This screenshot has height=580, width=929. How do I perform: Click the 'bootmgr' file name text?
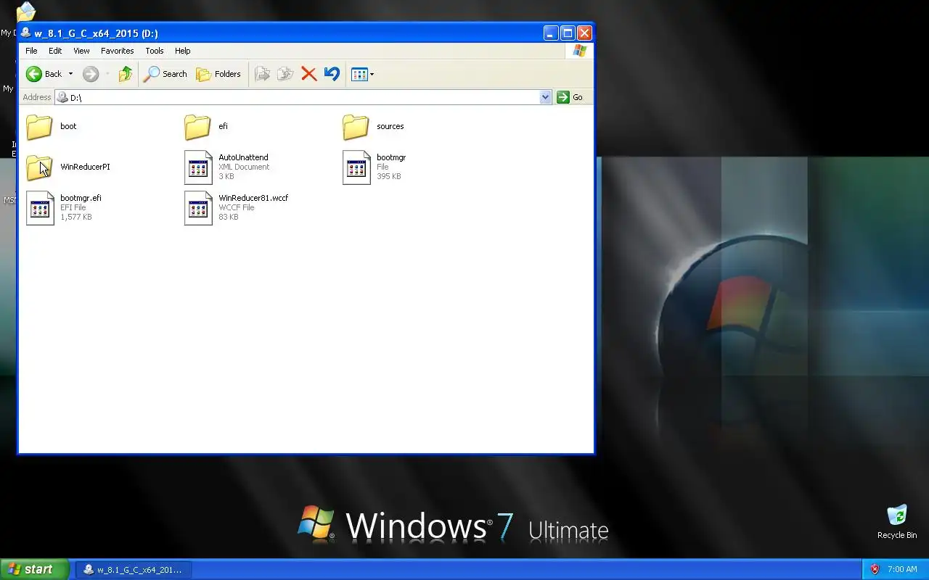point(391,157)
